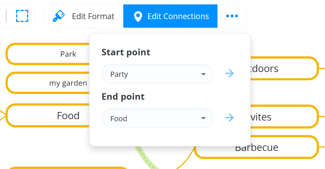Click the dashed selection rectangle icon
Viewport: 325px width, 169px height.
[22, 16]
